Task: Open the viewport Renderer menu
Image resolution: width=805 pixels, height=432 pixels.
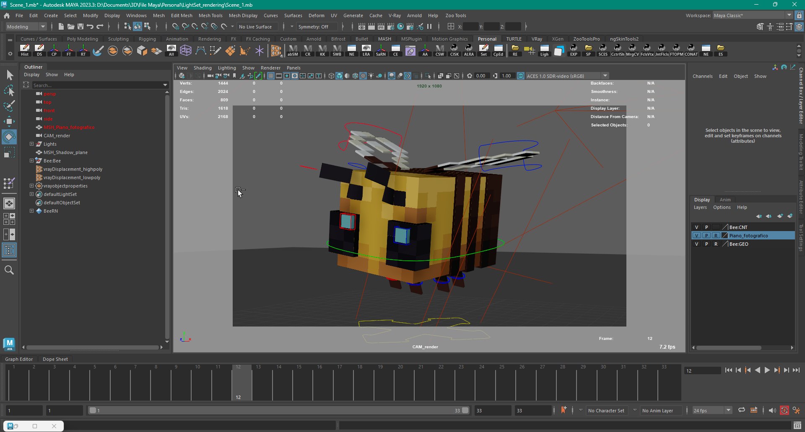Action: pos(270,68)
